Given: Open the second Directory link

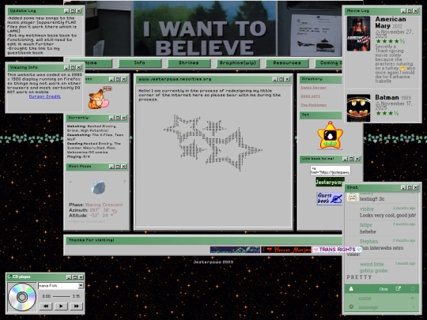Looking at the screenshot, I should [x=311, y=96].
